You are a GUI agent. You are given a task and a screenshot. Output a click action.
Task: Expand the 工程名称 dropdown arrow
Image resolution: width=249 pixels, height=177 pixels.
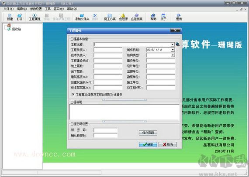click(173, 44)
